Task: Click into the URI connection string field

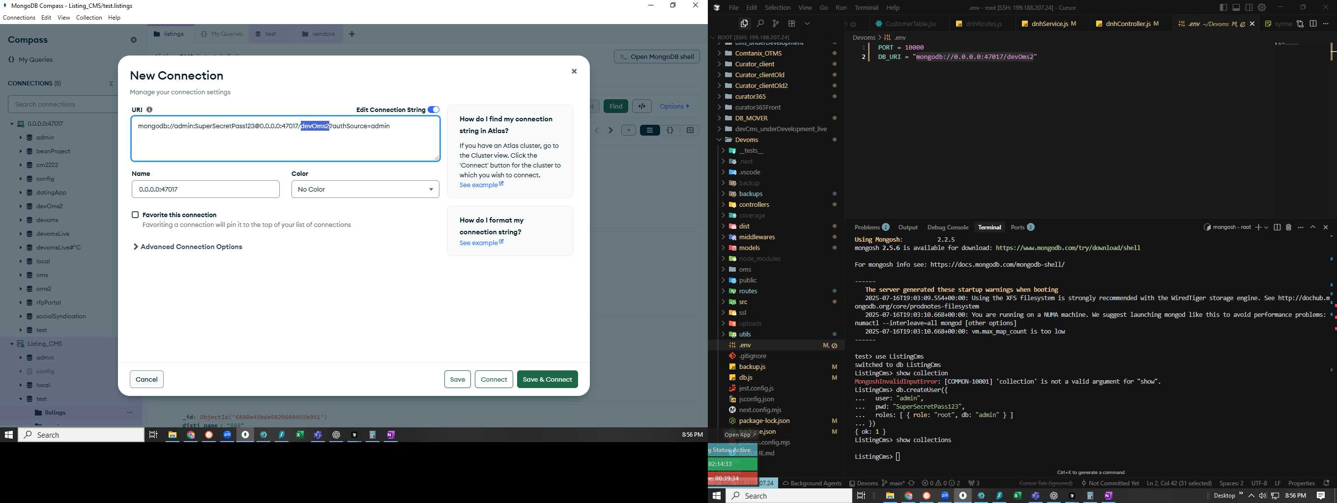Action: click(286, 139)
